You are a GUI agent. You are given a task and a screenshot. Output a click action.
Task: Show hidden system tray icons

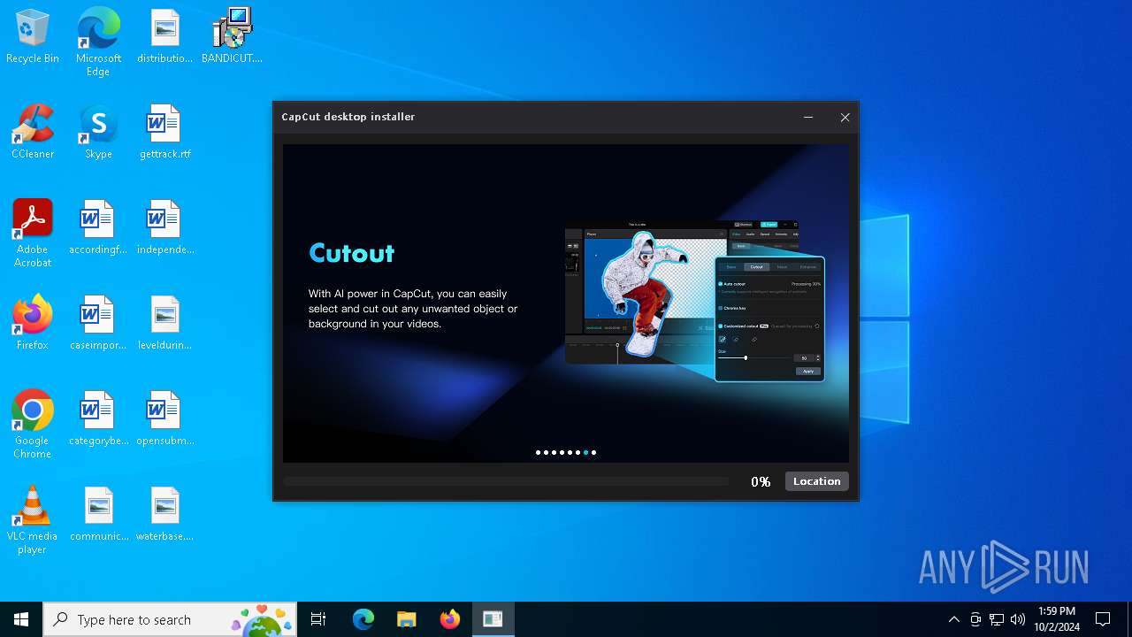pyautogui.click(x=953, y=619)
